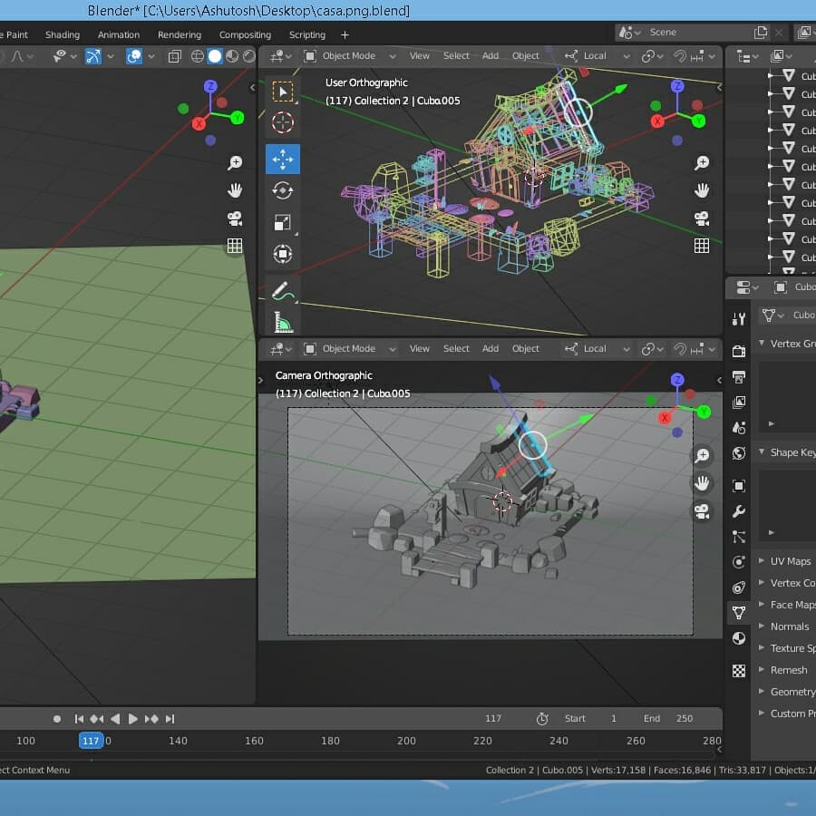Open overlay options dropdown arrow
Viewport: 816px width, 816px height.
pyautogui.click(x=151, y=55)
